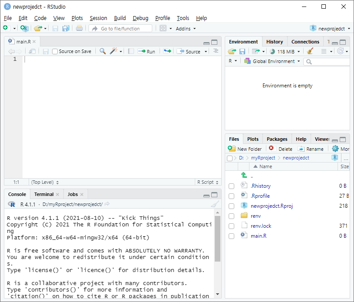
Task: Click the Open file folder icon
Action: tap(38, 28)
